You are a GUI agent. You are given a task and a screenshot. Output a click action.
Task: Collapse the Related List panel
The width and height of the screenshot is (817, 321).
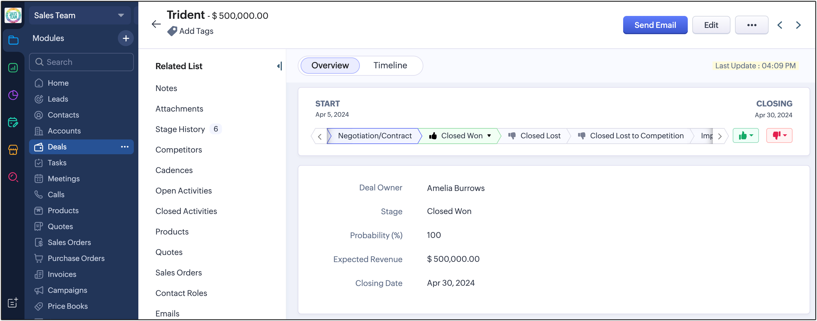click(279, 66)
